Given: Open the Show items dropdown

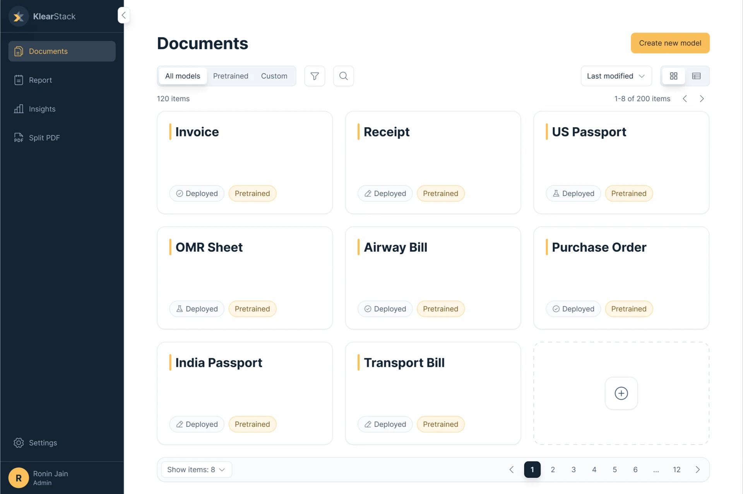Looking at the screenshot, I should click(195, 469).
